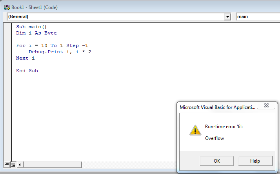This screenshot has height=174, width=280.
Task: Switch to Procedure View icon
Action: [7, 164]
